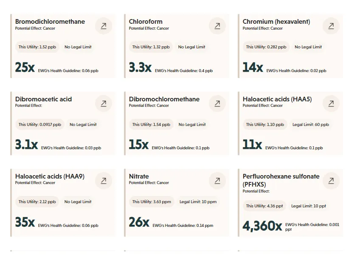Click the 4,360x multiplier value
The height and width of the screenshot is (257, 360).
click(262, 226)
